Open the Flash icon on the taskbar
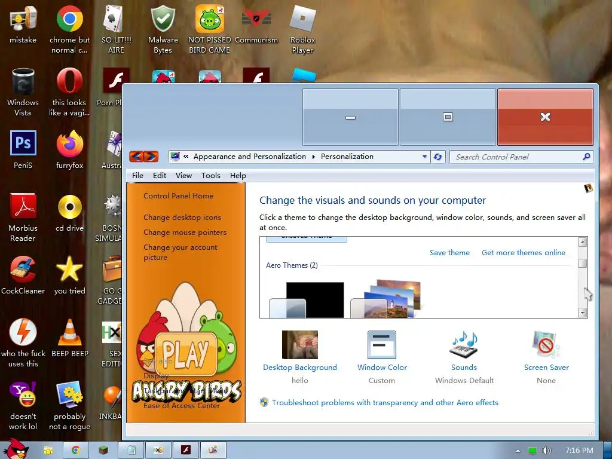This screenshot has width=612, height=459. pos(185,451)
